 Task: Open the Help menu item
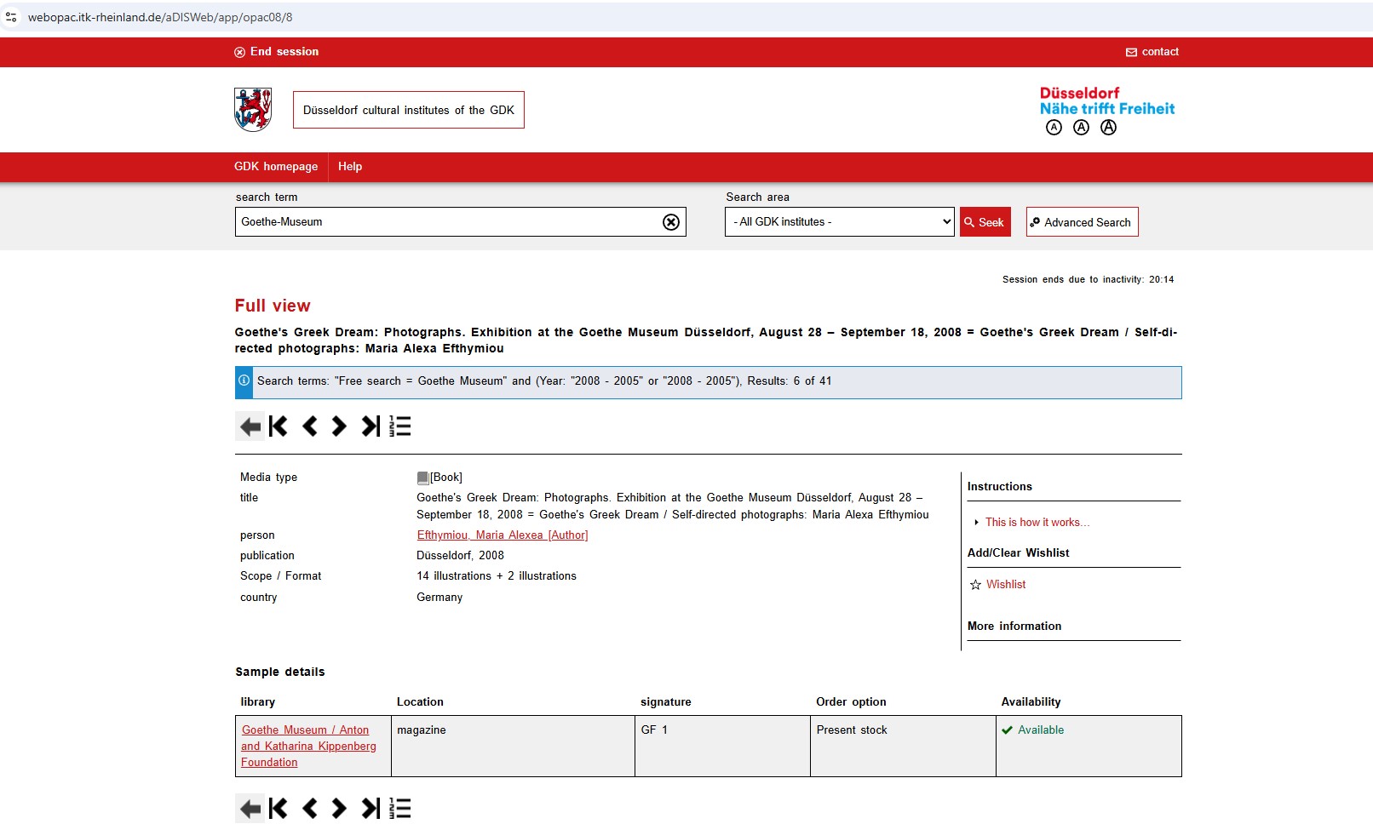[350, 167]
